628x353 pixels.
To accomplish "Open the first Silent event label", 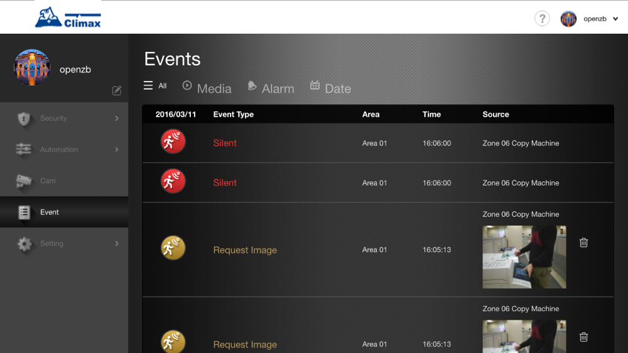I will (225, 143).
